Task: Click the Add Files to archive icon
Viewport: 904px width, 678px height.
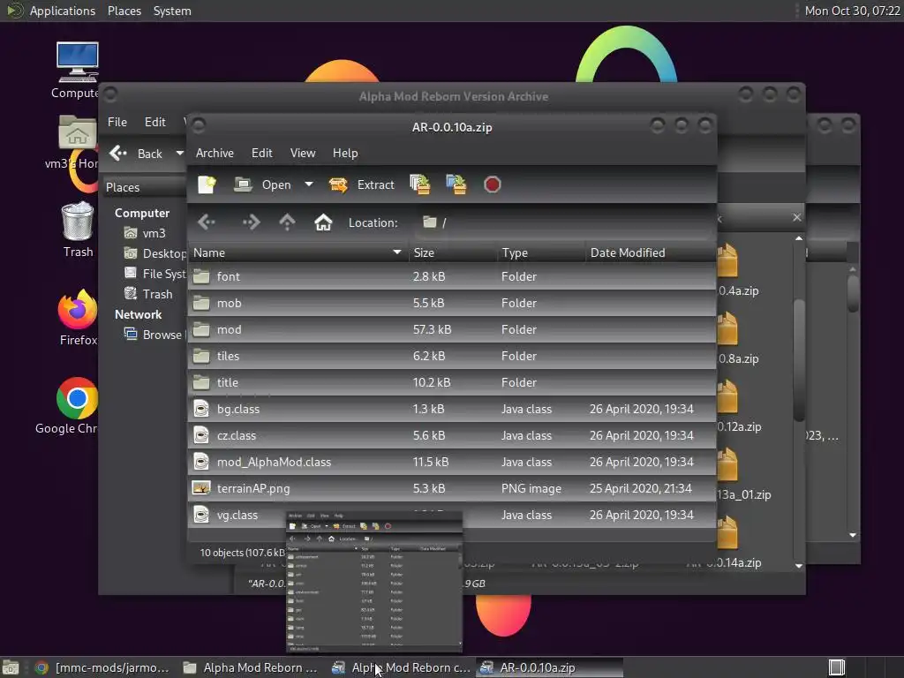Action: (419, 185)
